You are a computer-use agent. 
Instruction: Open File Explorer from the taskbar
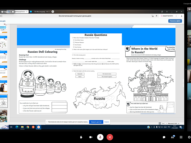coord(22,127)
